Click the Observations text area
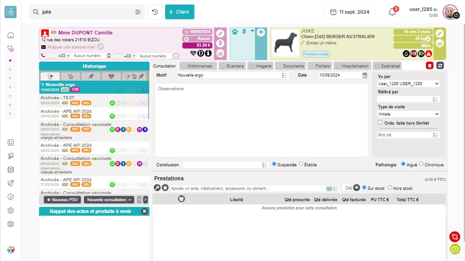The height and width of the screenshot is (261, 465). 261,120
